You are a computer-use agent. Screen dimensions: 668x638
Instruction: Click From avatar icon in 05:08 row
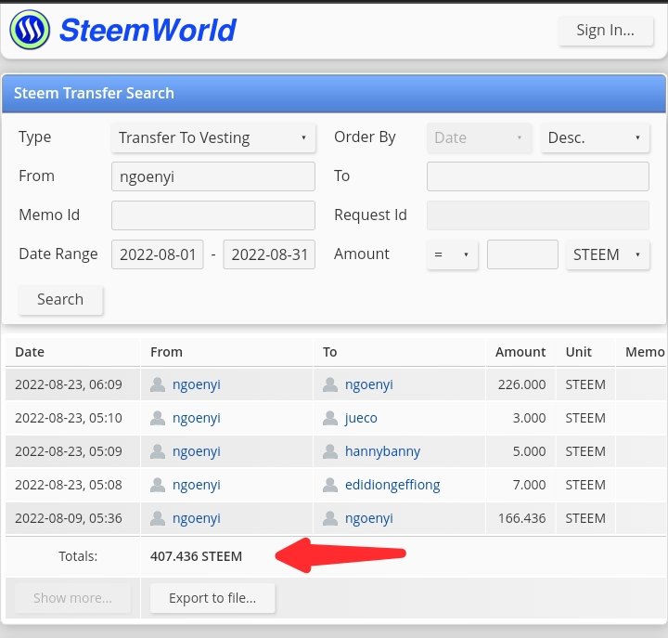pos(158,485)
